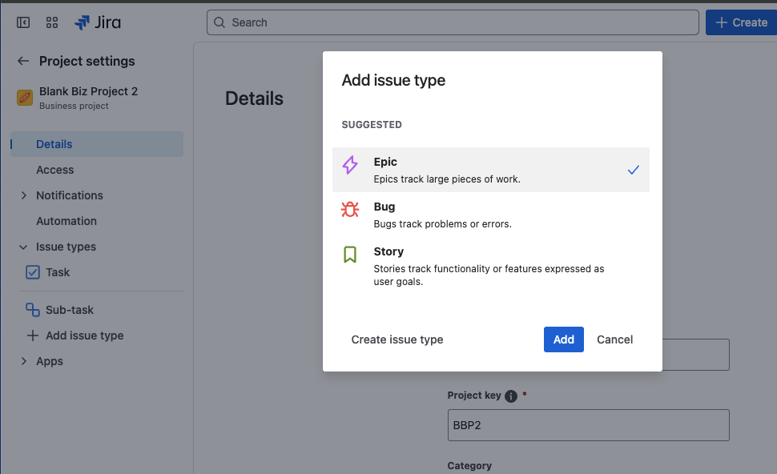777x474 pixels.
Task: Click the back arrow beside Project settings
Action: click(23, 61)
